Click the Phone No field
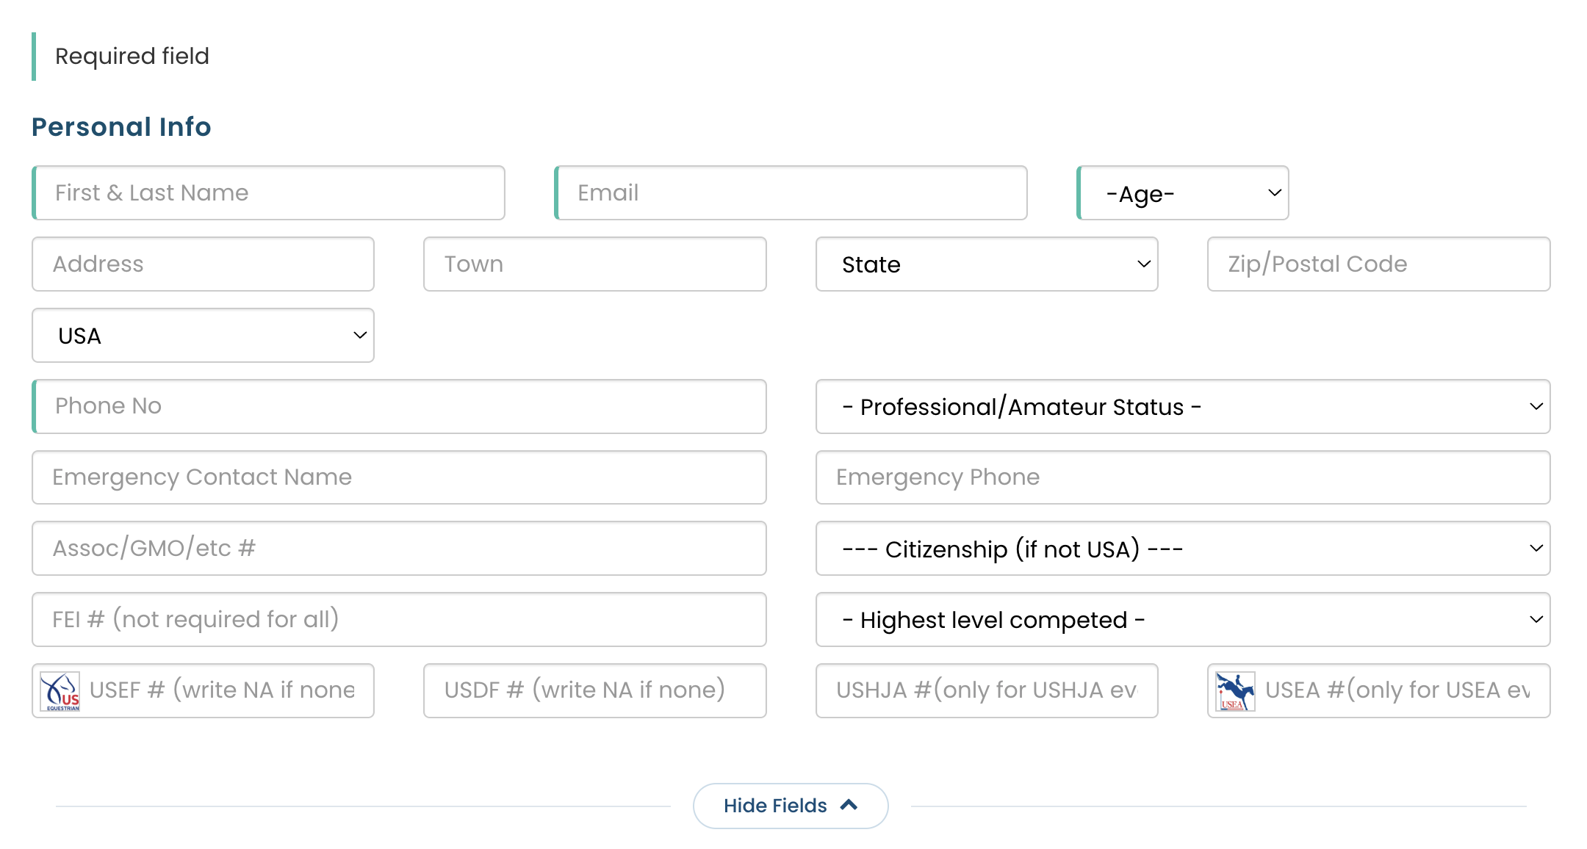 coord(399,406)
